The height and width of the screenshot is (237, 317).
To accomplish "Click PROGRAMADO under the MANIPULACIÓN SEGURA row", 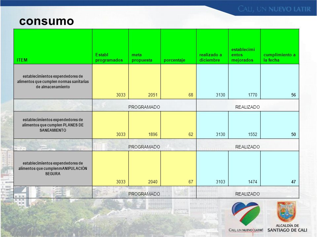I will pyautogui.click(x=144, y=194).
